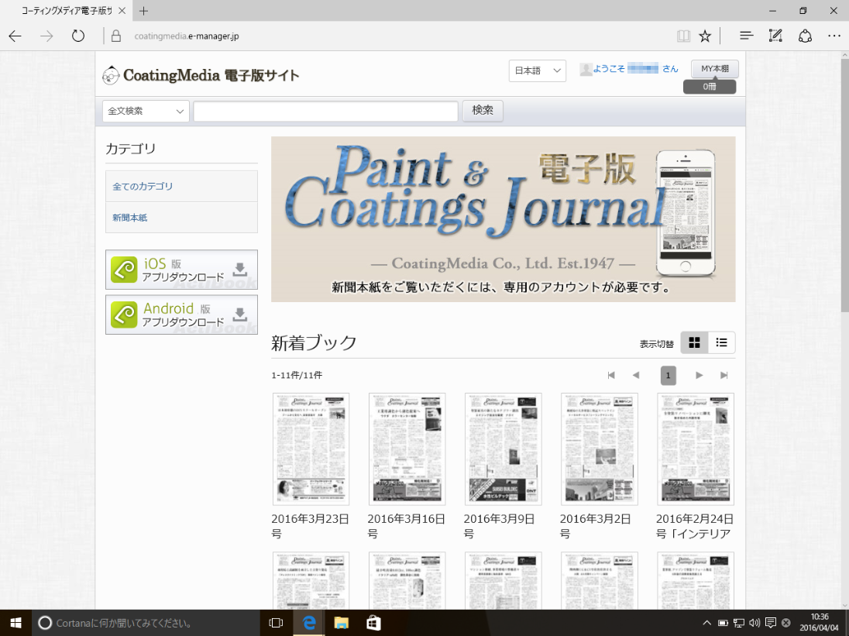Click the 0冊 bookshelf count badge
849x636 pixels.
(x=710, y=87)
